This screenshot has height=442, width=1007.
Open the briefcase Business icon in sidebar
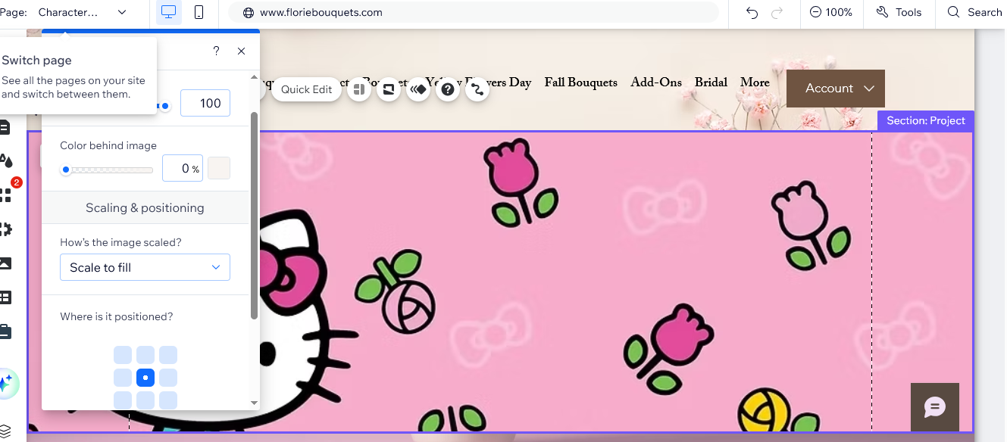click(5, 331)
